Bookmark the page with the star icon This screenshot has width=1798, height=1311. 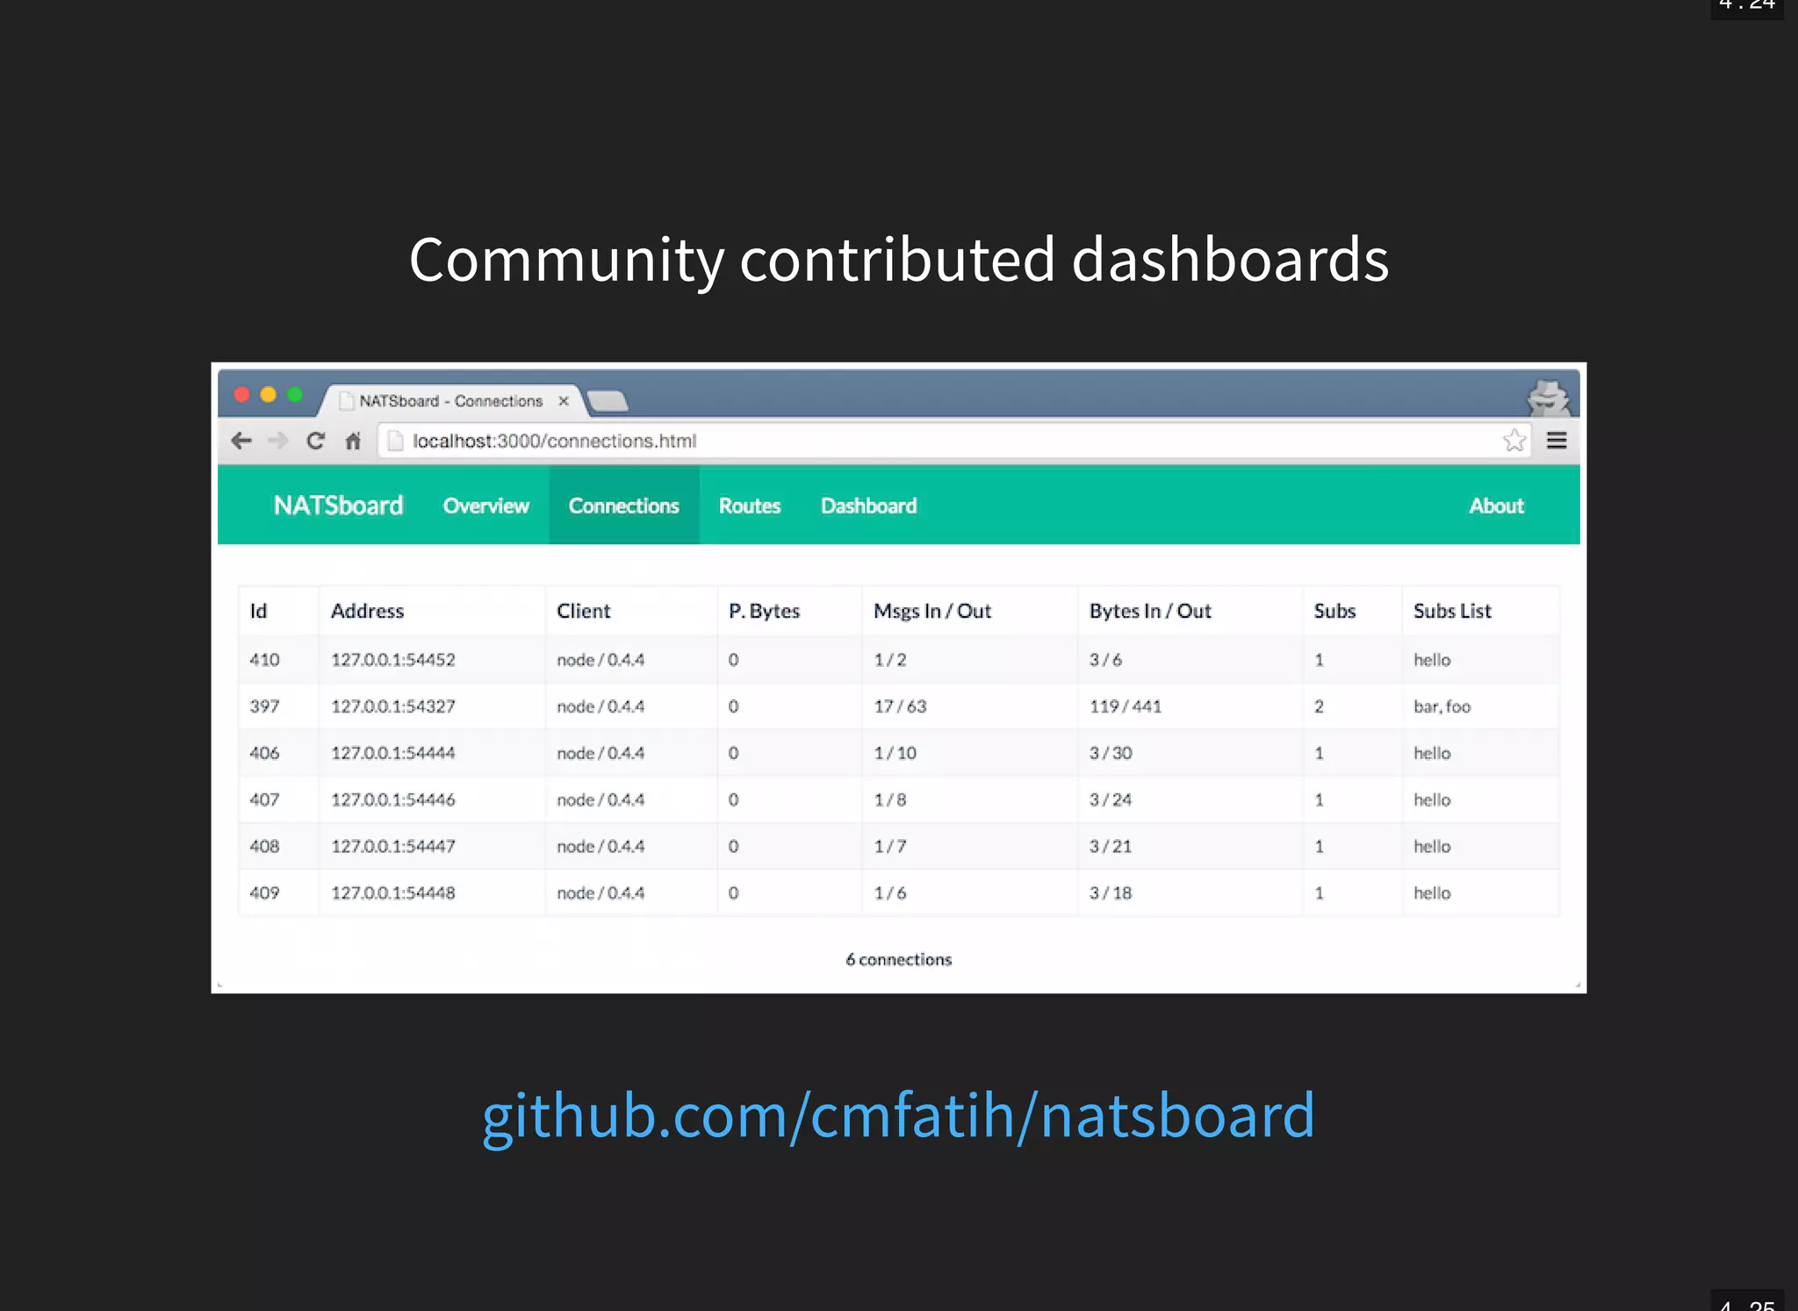pyautogui.click(x=1514, y=441)
